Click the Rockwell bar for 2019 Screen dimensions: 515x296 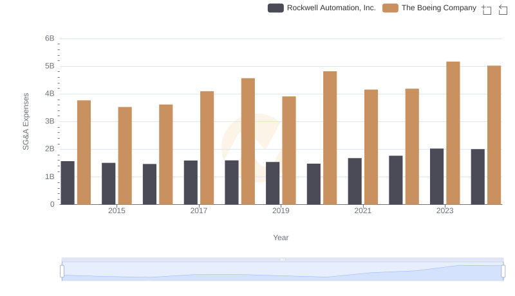coord(272,183)
